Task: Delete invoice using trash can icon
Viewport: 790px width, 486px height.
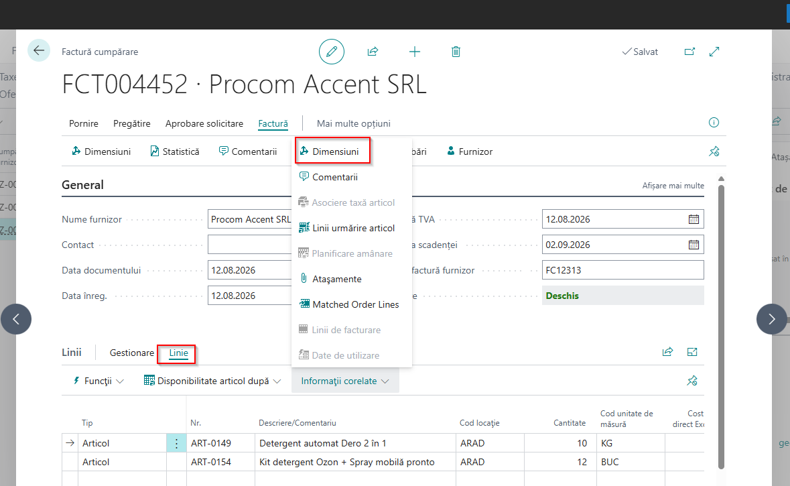Action: pos(456,52)
